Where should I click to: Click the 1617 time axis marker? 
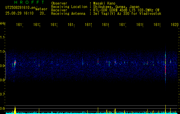[x=123, y=25]
